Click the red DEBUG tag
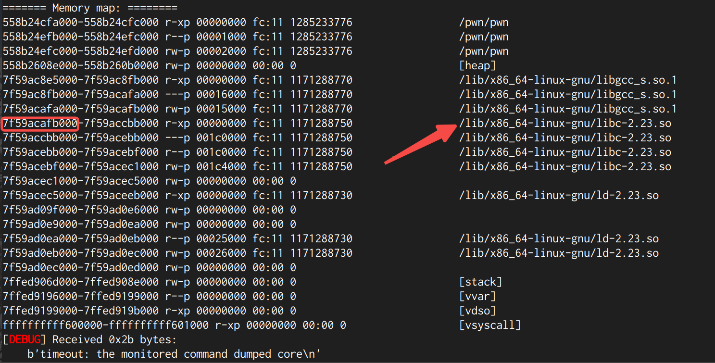This screenshot has height=363, width=715. (x=25, y=340)
